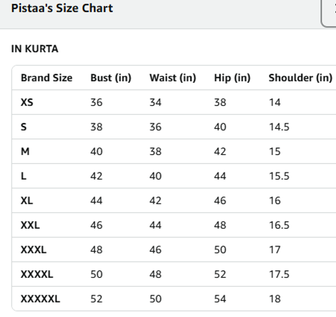Select the XXL brand size row label
The image size is (336, 317).
coord(30,225)
